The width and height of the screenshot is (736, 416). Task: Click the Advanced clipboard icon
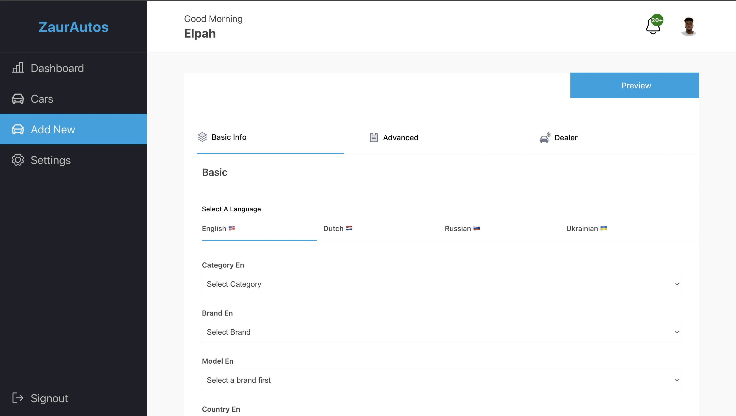pyautogui.click(x=374, y=137)
